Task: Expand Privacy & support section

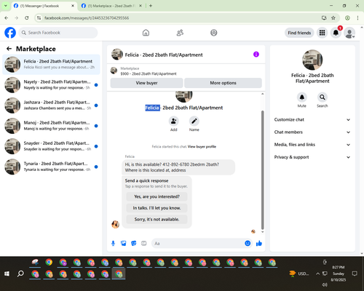Action: (312, 157)
